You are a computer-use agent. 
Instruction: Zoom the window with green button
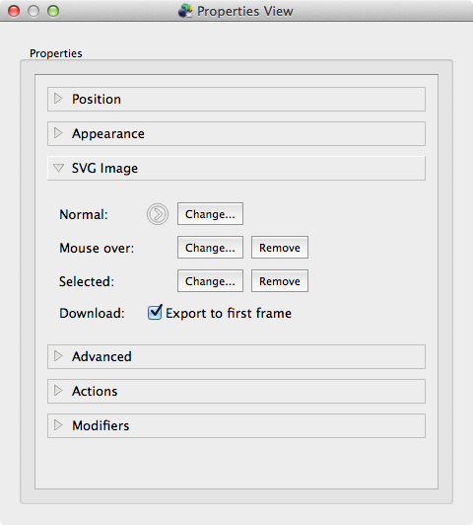click(x=53, y=11)
